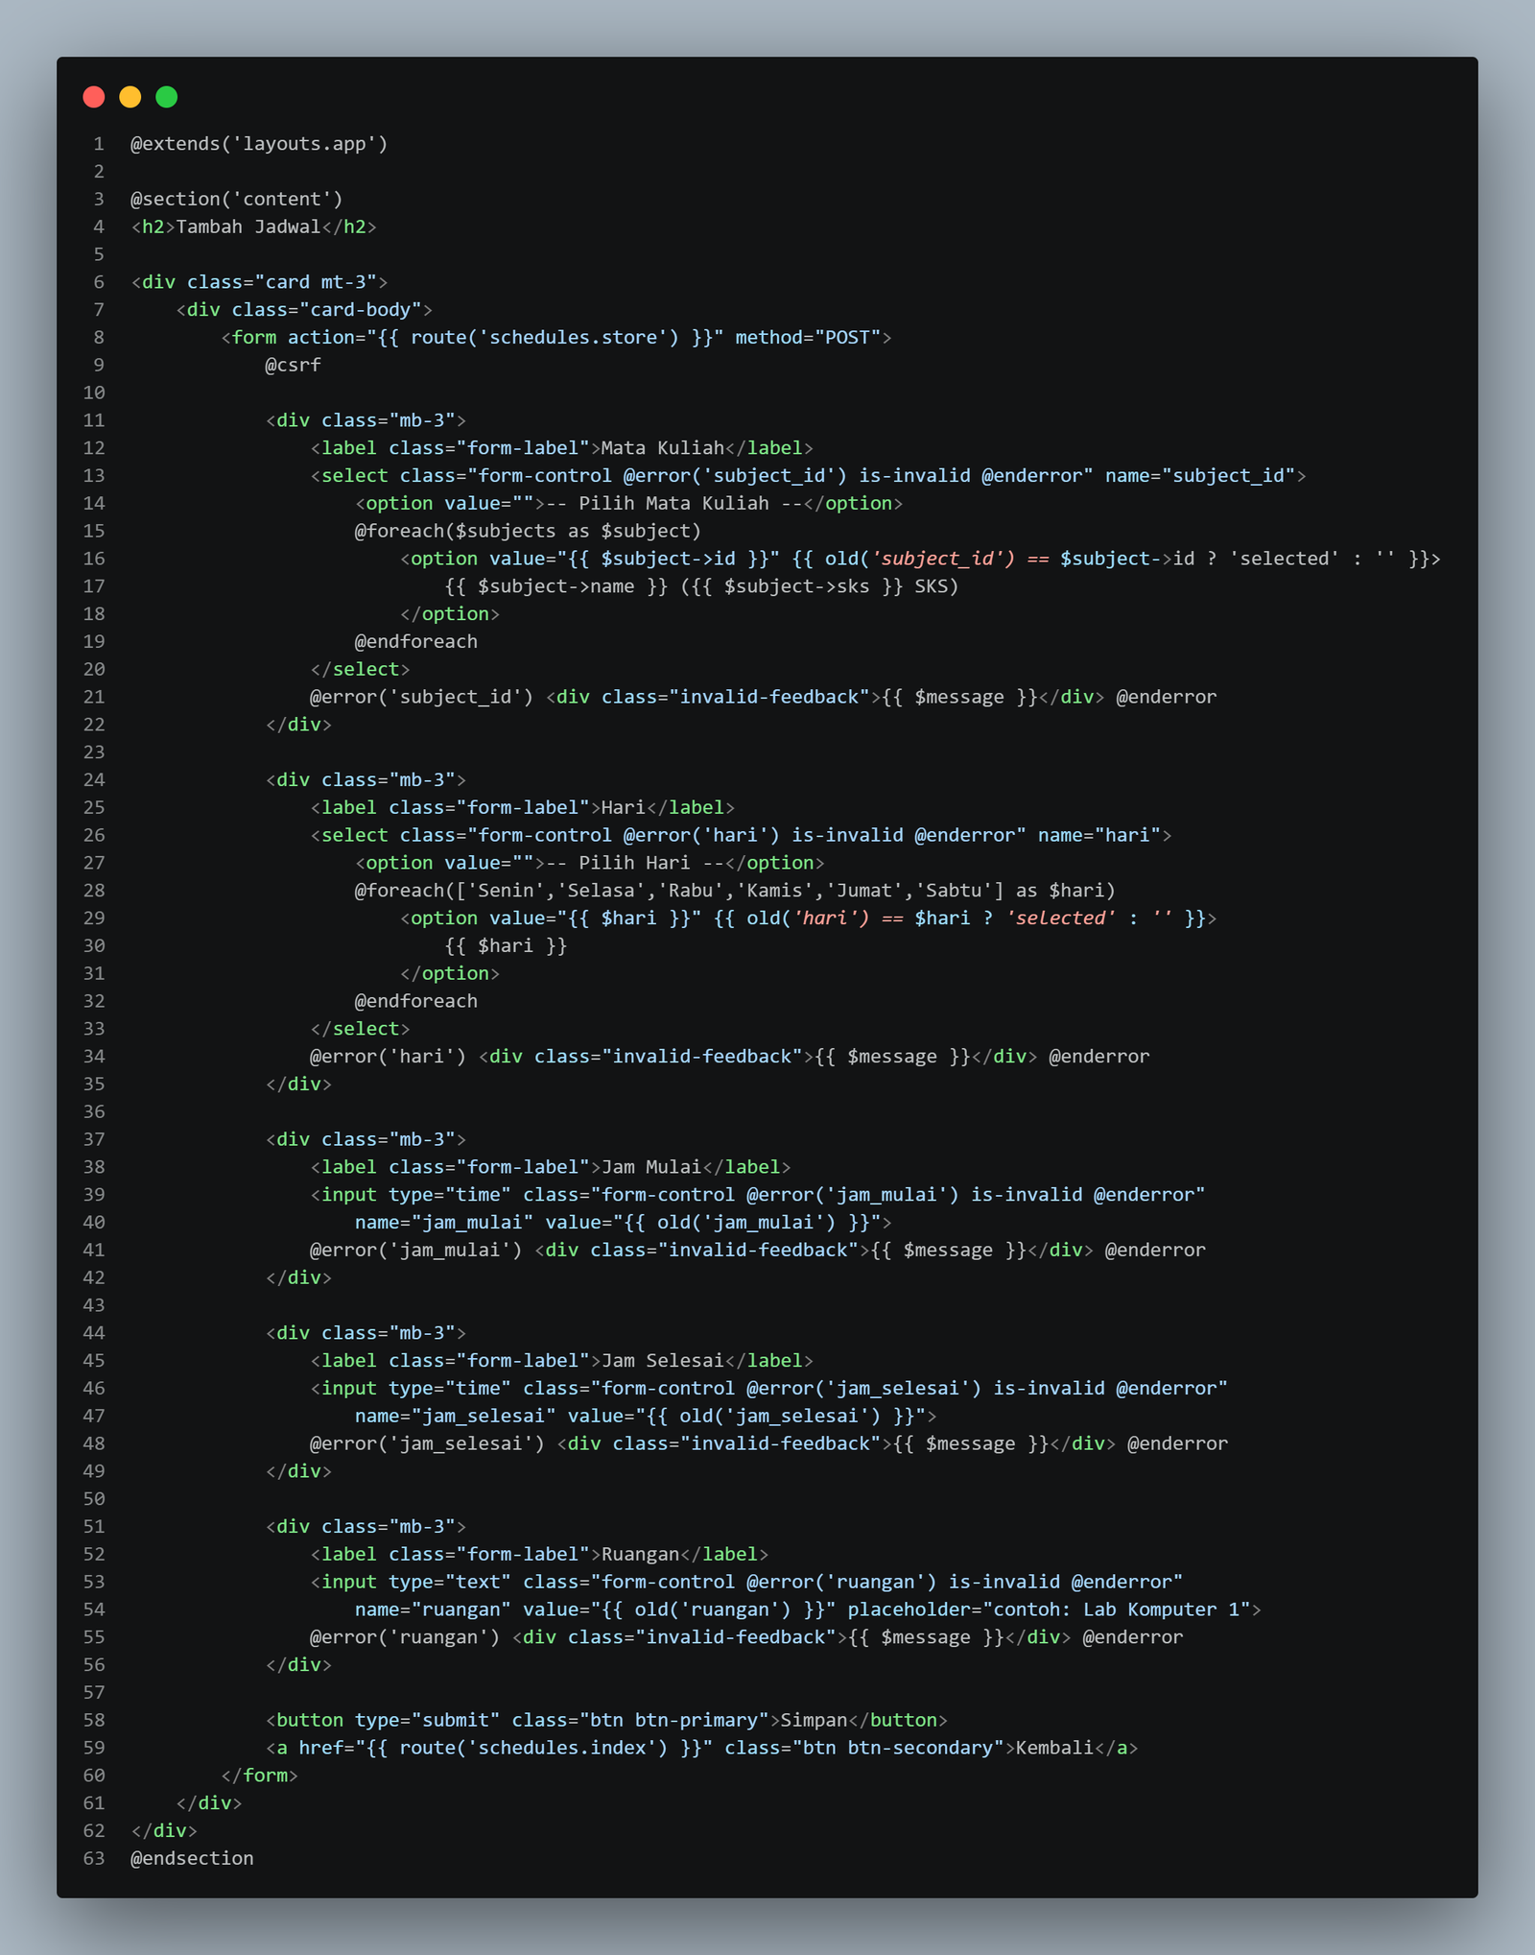
Task: Click the @error('hari') invalid-feedback line
Action: click(730, 1057)
